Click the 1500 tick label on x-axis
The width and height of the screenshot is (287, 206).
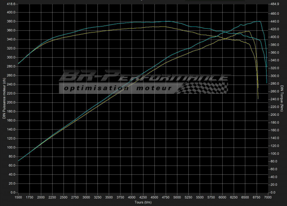click(18, 197)
